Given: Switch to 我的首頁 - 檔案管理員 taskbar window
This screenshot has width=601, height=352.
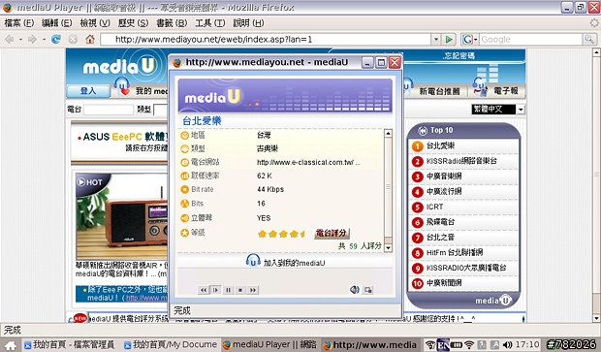Looking at the screenshot, I should click(x=69, y=344).
